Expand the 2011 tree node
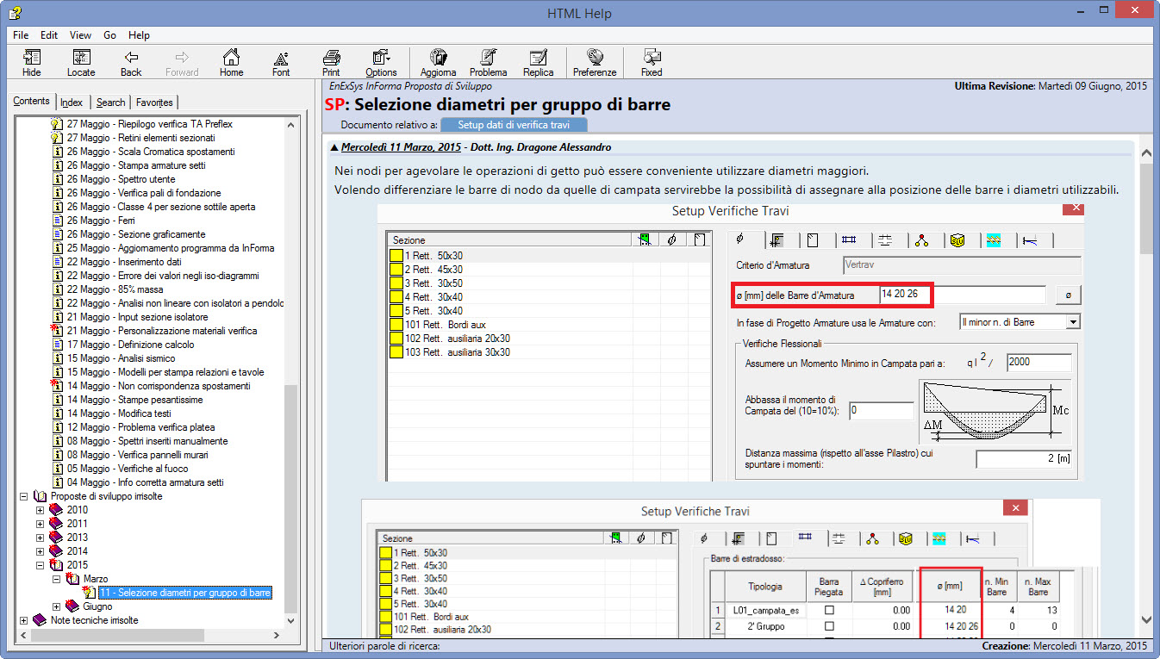Image resolution: width=1160 pixels, height=659 pixels. coord(40,524)
